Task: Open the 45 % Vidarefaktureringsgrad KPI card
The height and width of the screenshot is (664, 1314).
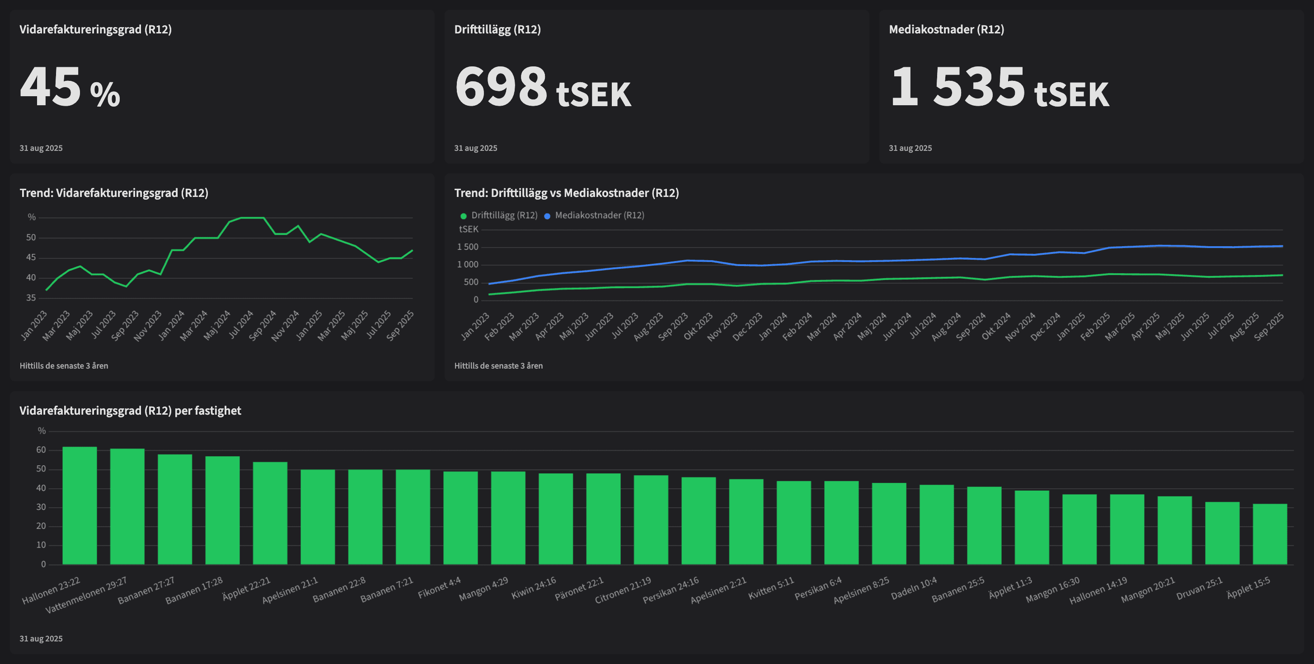Action: point(70,87)
